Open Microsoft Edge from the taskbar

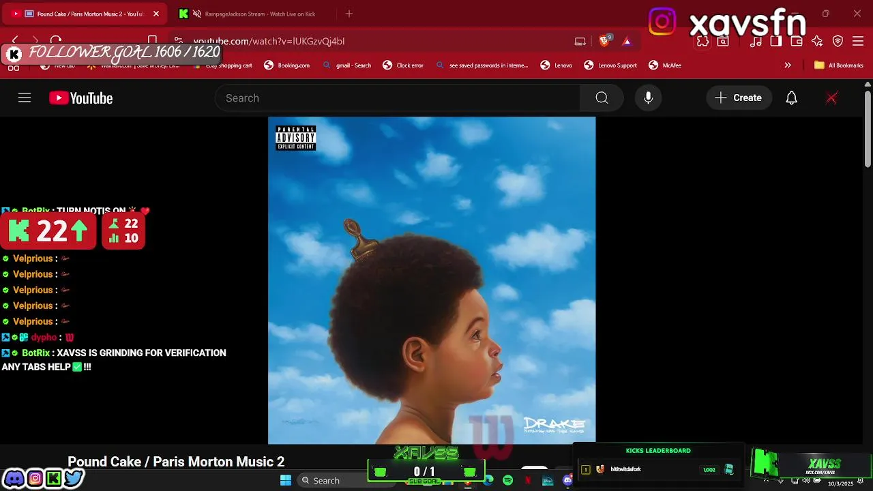pyautogui.click(x=488, y=480)
